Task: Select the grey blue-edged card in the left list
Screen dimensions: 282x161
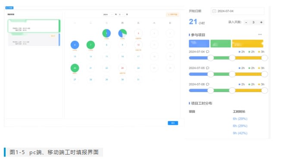Action: click(34, 40)
